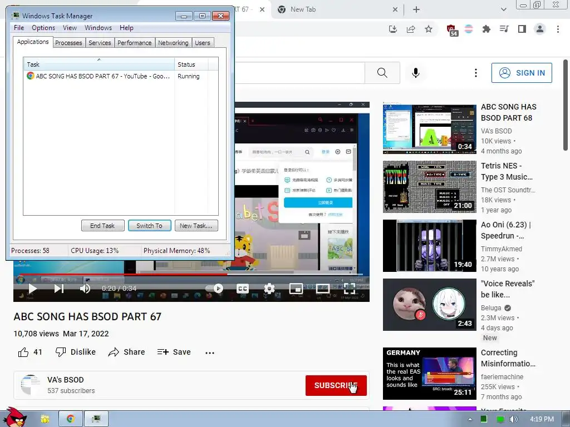
Task: Like the video with thumbs up
Action: [30, 352]
